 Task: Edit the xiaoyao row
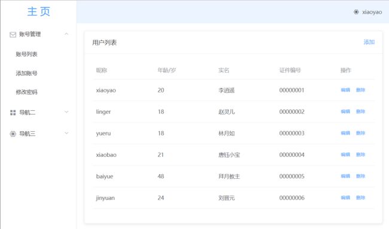tap(345, 90)
